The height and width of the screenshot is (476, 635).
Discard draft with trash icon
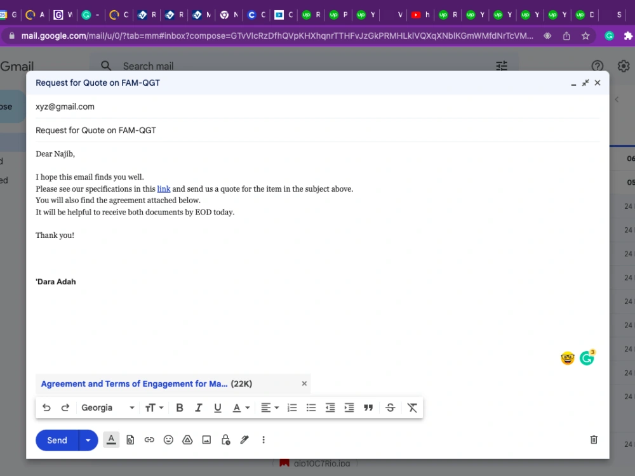click(594, 440)
